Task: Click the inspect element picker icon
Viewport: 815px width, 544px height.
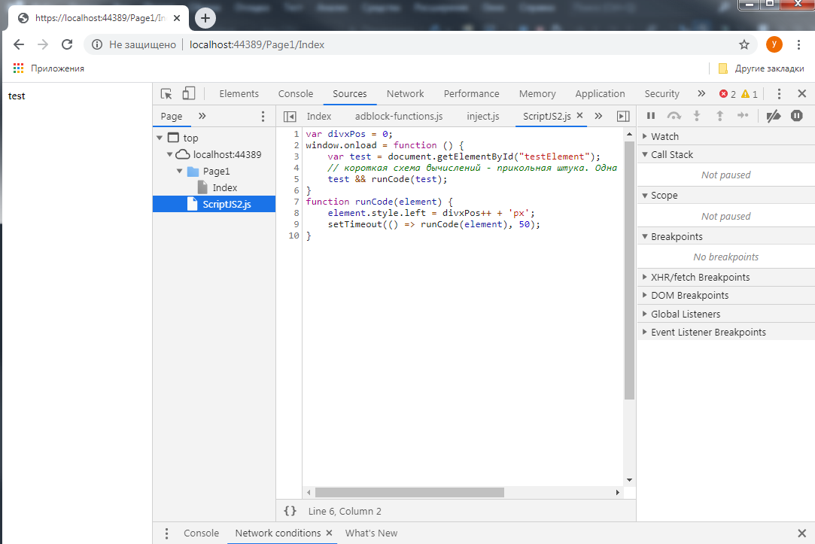Action: (167, 94)
